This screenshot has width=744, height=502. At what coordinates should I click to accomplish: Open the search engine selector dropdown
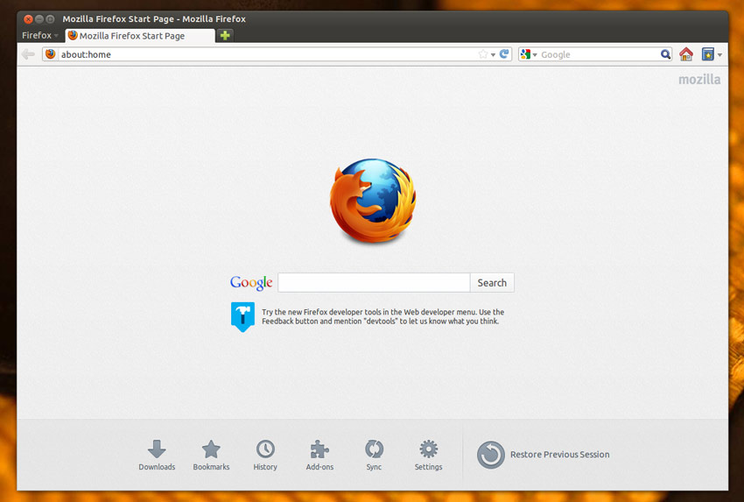pyautogui.click(x=528, y=54)
